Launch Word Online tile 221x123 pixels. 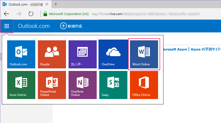click(144, 54)
